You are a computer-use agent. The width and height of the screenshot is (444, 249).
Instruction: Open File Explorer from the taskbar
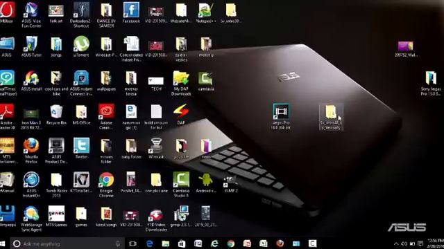coord(166,243)
